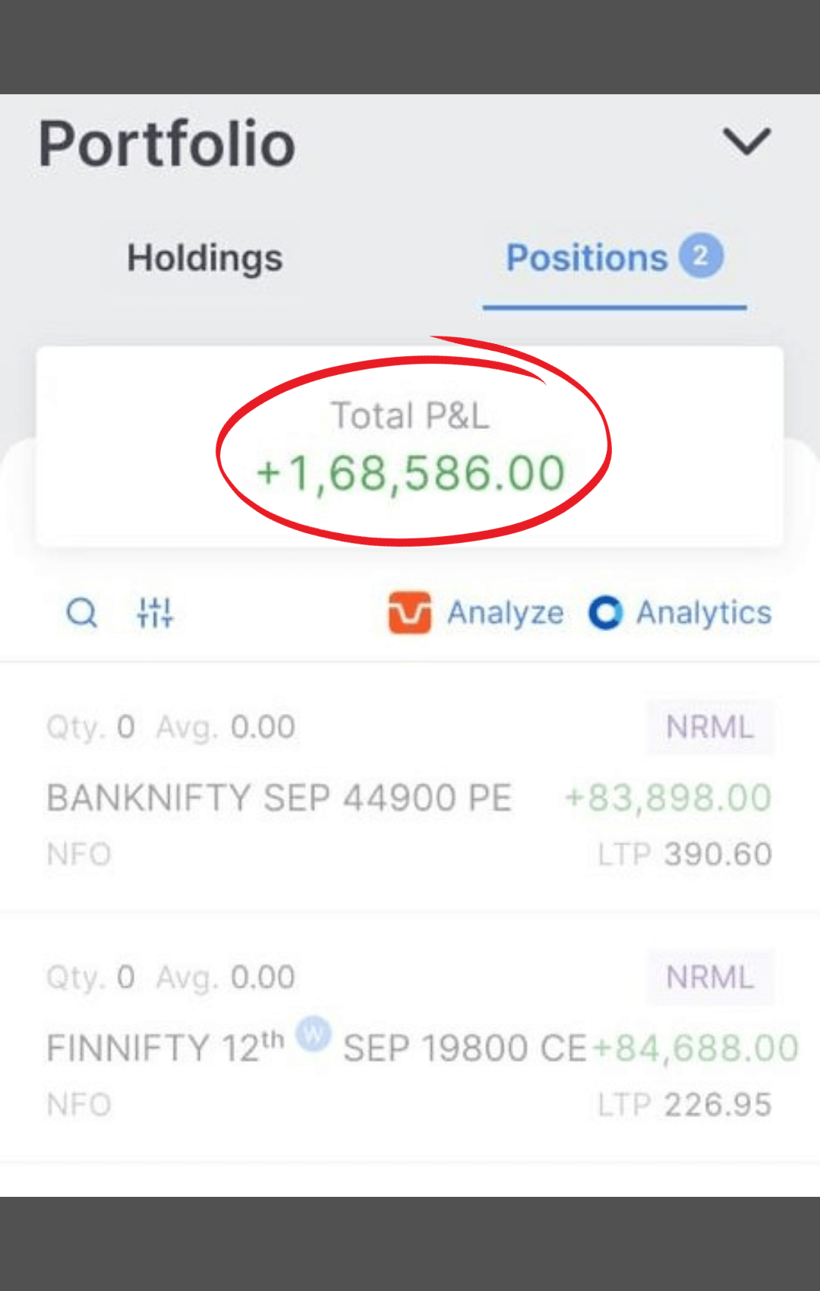Click the NRML tag on BANKNIFTY row

(710, 728)
